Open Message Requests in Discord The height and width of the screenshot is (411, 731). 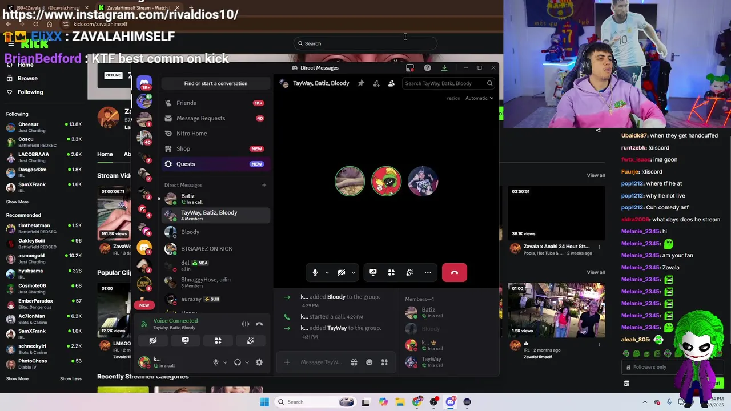tap(215, 118)
